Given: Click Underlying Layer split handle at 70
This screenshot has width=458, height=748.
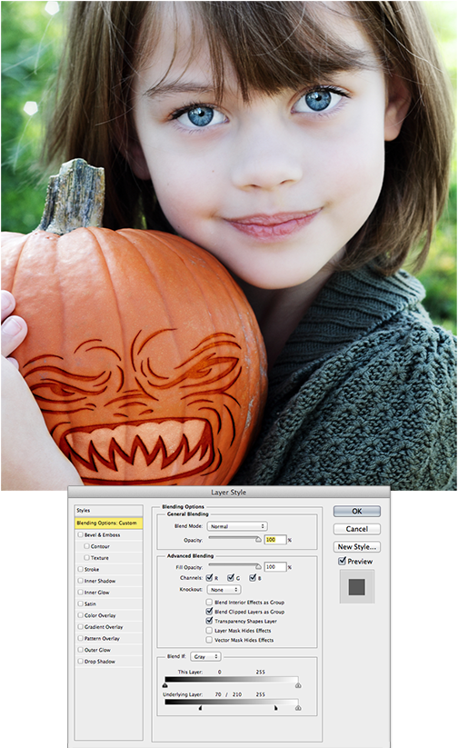Looking at the screenshot, I should point(200,708).
